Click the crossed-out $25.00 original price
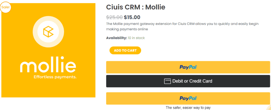The image size is (271, 110). tap(114, 17)
